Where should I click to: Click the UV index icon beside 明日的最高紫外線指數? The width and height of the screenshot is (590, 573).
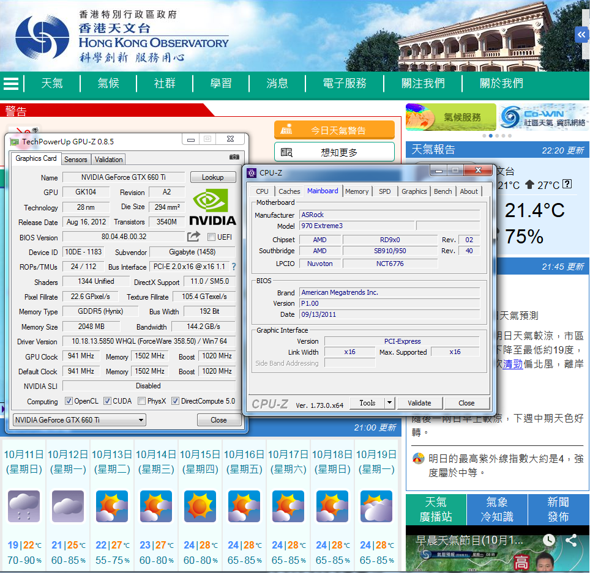(419, 458)
